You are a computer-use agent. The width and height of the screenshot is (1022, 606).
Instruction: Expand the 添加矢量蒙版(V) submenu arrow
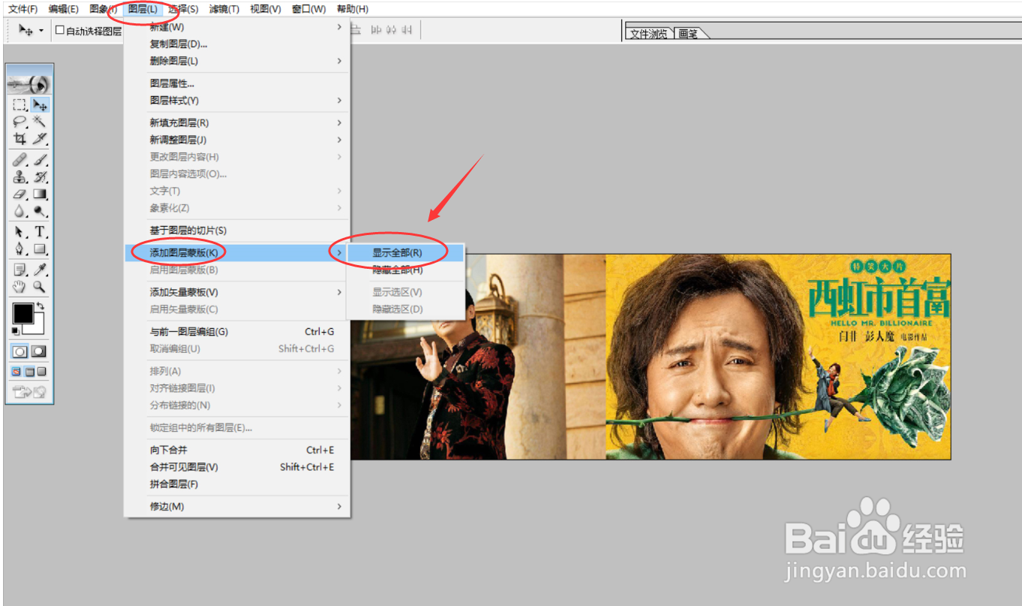(x=339, y=292)
